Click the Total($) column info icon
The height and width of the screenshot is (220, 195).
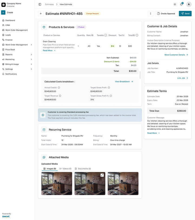pos(137,35)
